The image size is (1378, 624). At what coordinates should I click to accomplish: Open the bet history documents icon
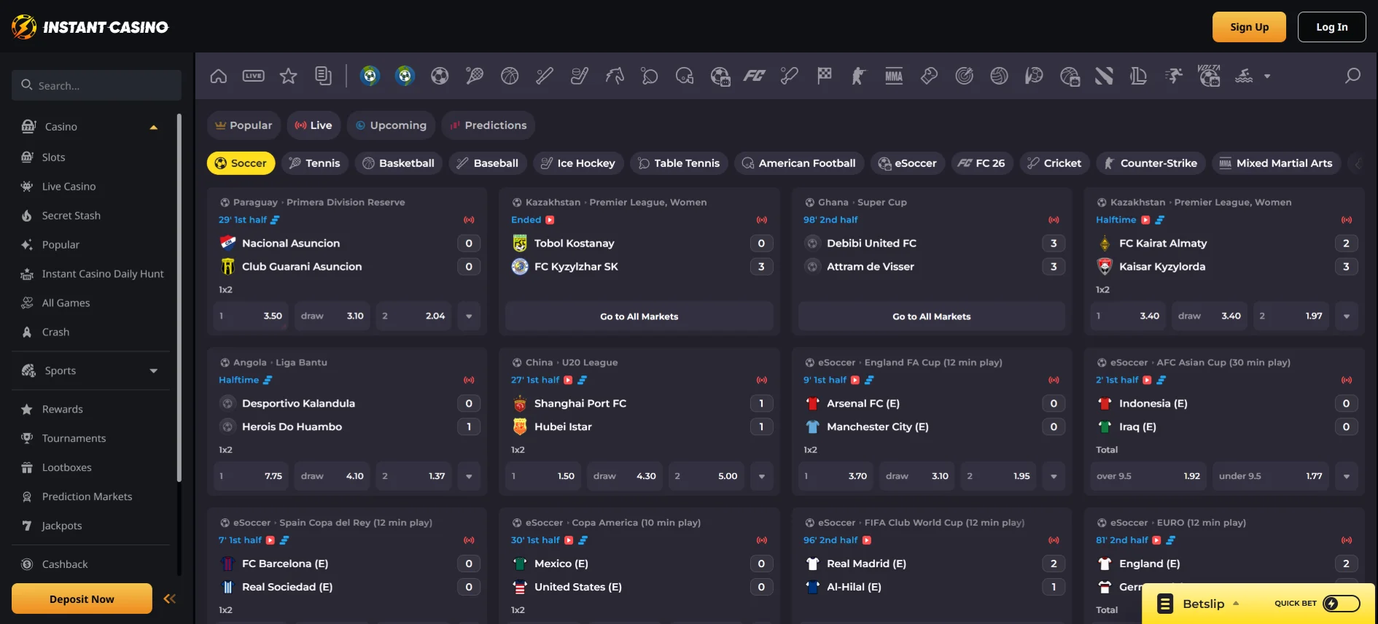coord(323,76)
